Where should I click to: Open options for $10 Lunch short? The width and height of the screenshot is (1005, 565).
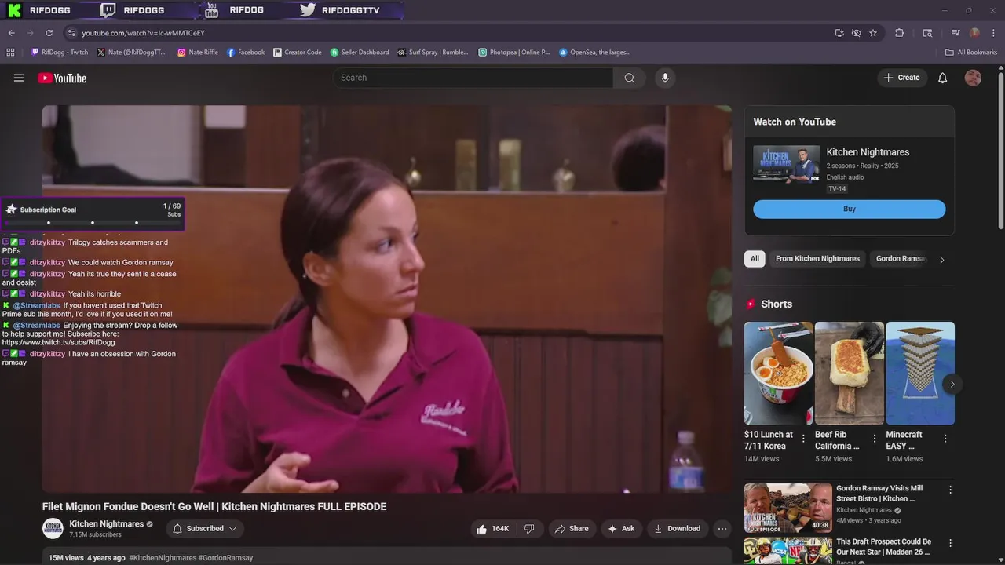(803, 439)
